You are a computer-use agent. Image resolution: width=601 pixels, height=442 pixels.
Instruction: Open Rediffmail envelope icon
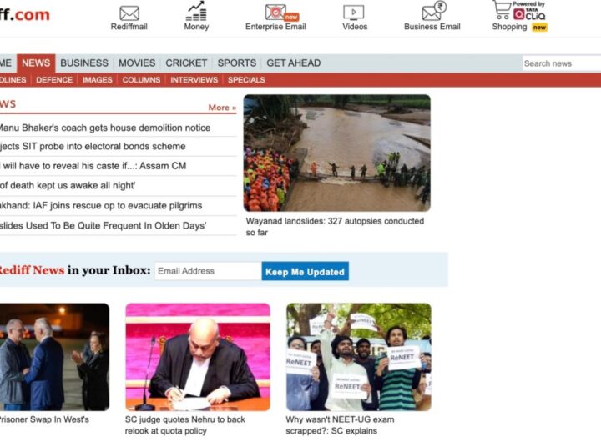pos(129,13)
